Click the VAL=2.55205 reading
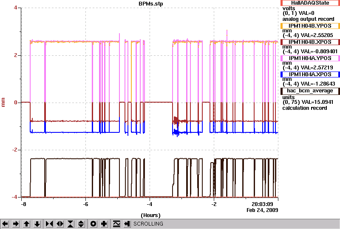Image resolution: width=340 pixels, height=229 pixels. [317, 35]
